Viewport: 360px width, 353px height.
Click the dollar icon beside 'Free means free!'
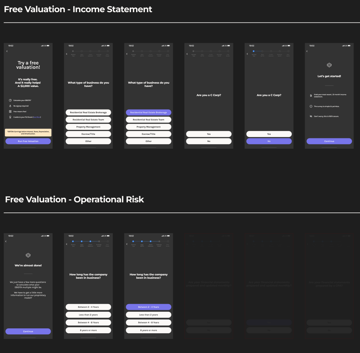(10, 112)
